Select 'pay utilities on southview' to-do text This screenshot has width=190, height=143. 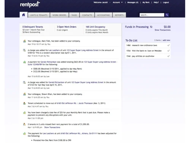143,56
